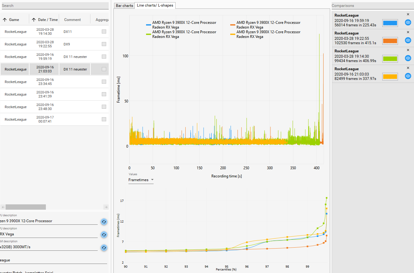Toggle visibility of 99434 frames comparison
The width and height of the screenshot is (414, 273).
pos(408,58)
